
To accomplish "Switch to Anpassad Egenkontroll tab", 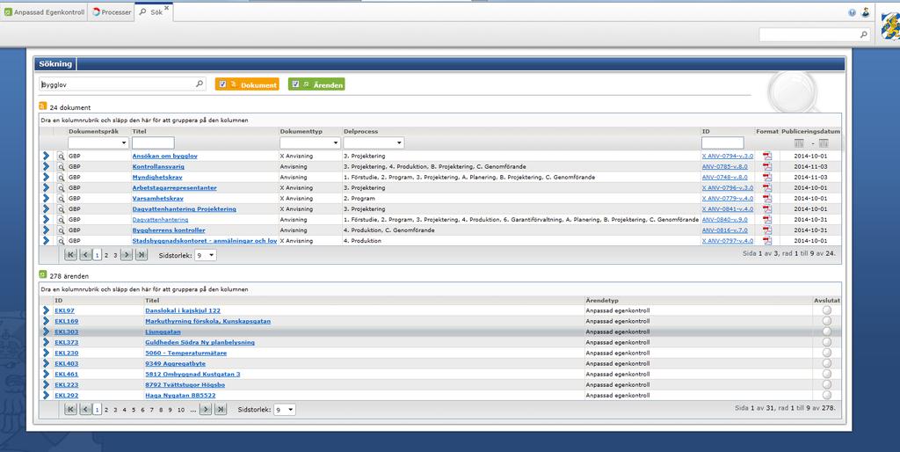I will point(44,12).
